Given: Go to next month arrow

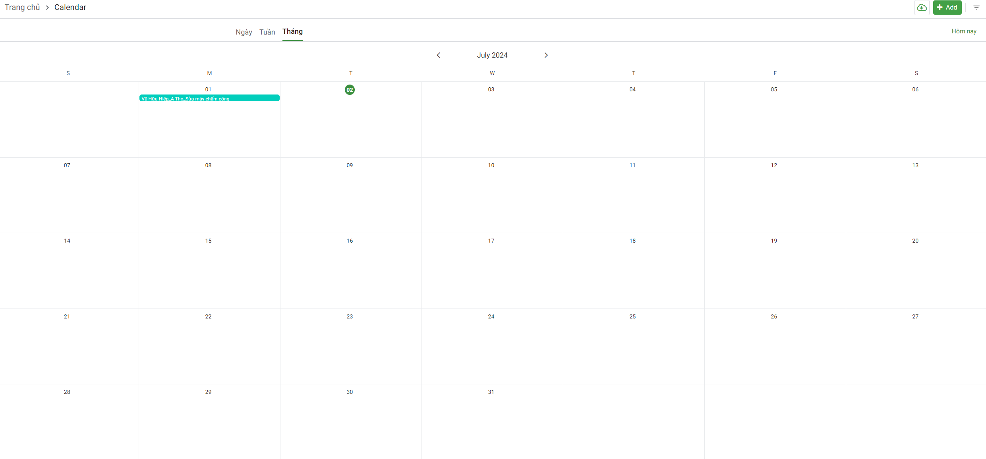Looking at the screenshot, I should pyautogui.click(x=546, y=55).
